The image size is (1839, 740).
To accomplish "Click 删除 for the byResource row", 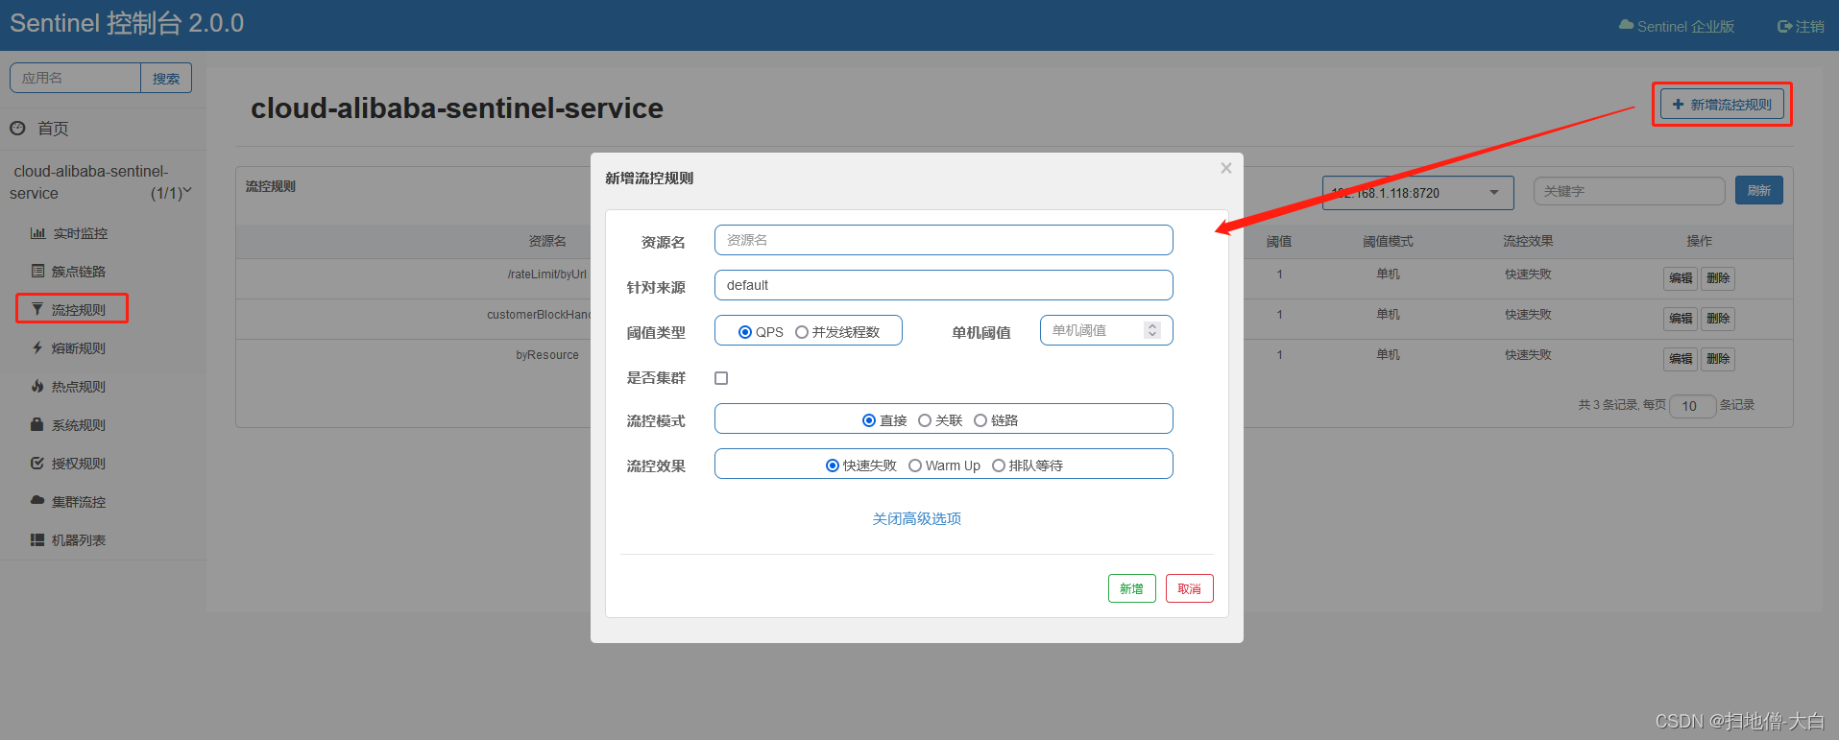I will click(1718, 359).
